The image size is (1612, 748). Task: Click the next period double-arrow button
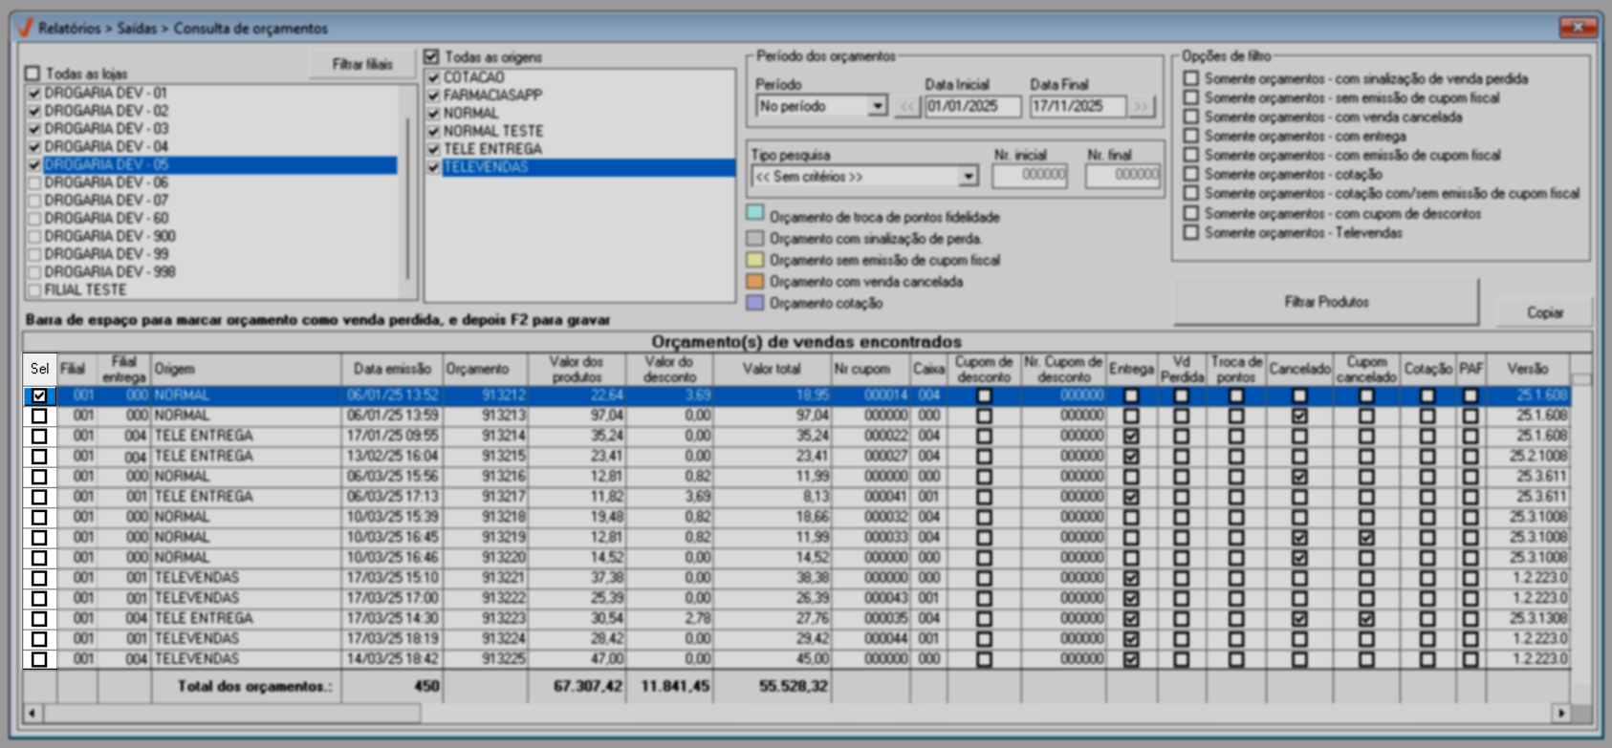tap(1142, 106)
